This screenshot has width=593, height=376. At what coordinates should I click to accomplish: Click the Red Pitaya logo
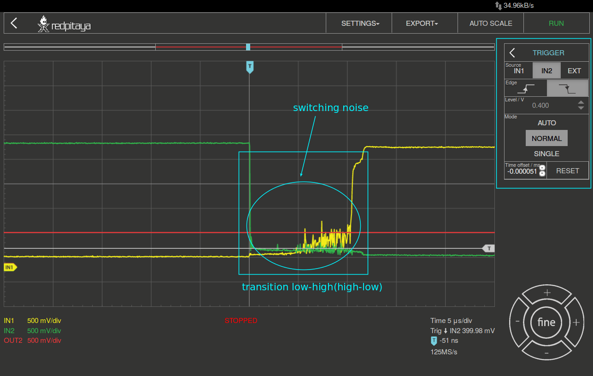(64, 24)
